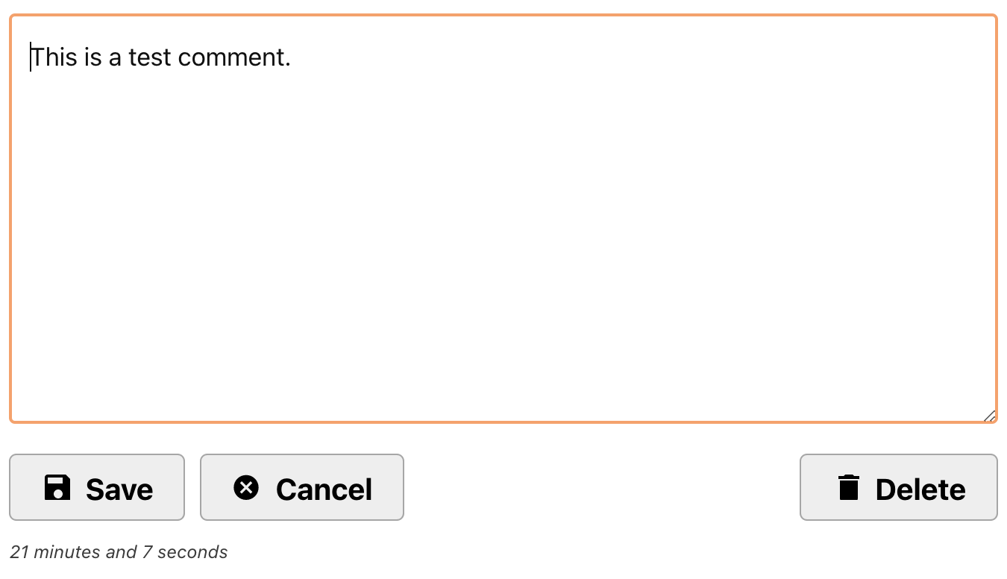Click the floppy disk icon on Save

tap(57, 488)
